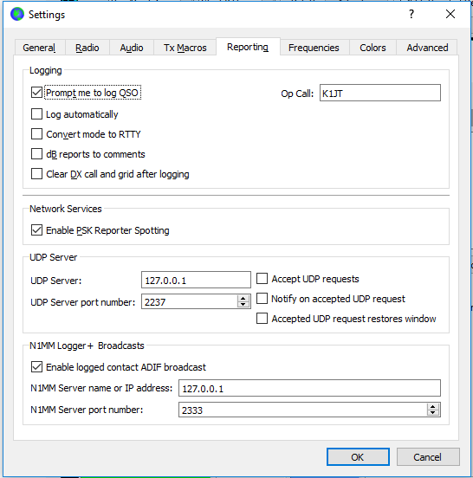
Task: Decrease the UDP Server port number
Action: point(243,304)
